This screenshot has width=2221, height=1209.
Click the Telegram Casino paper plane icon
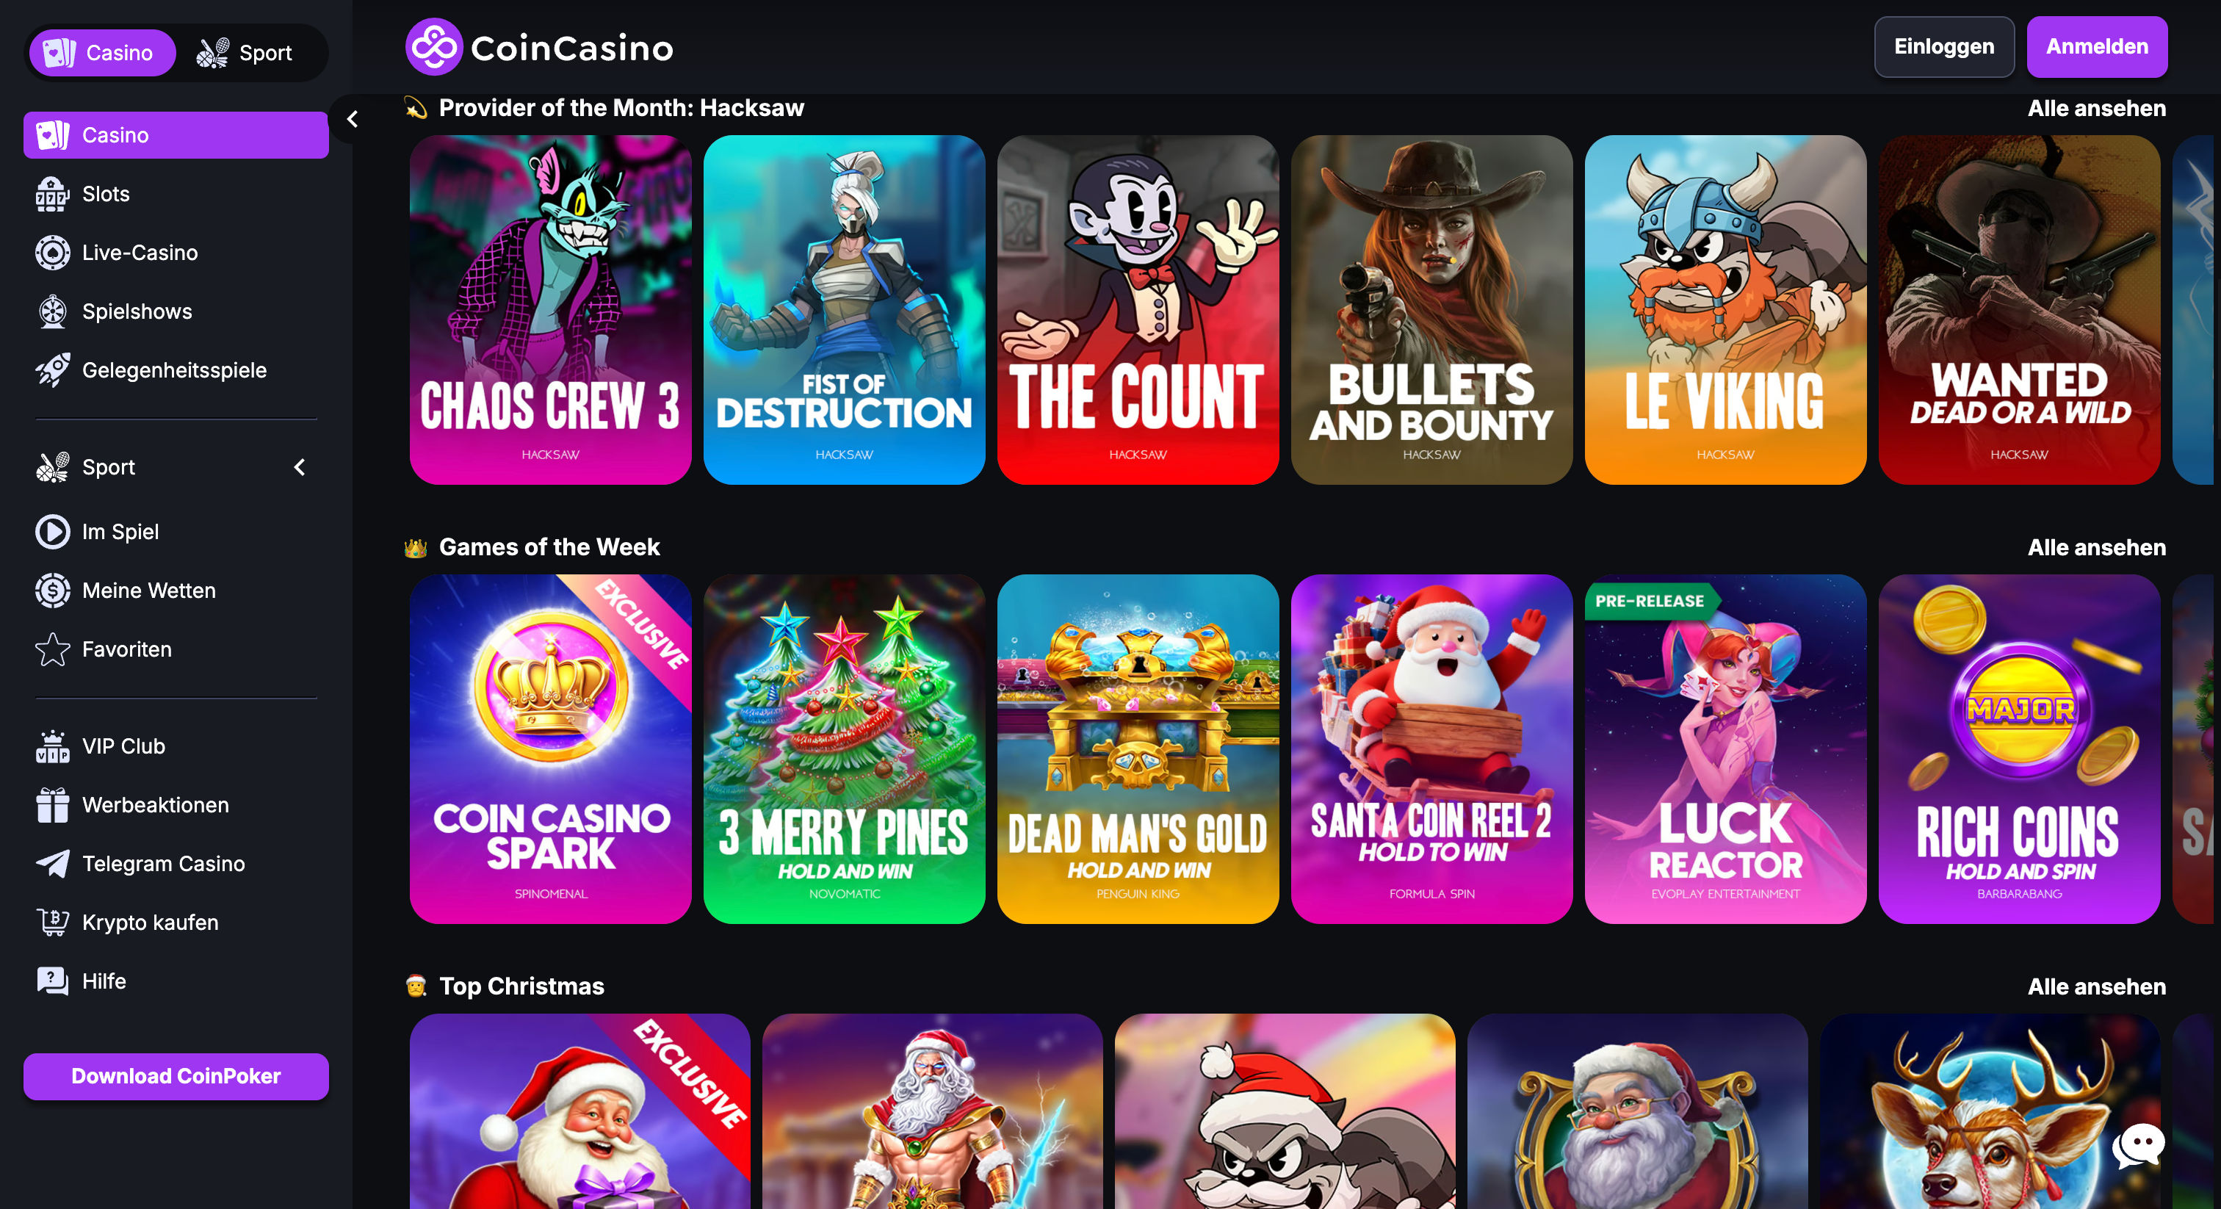53,863
